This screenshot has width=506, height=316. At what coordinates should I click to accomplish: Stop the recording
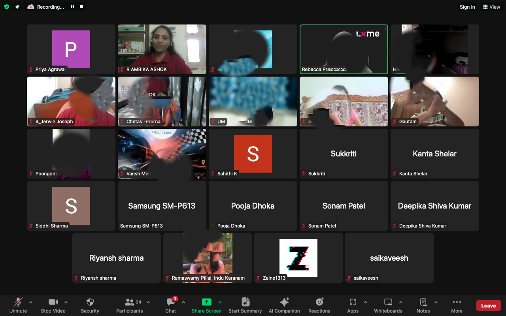pos(81,7)
